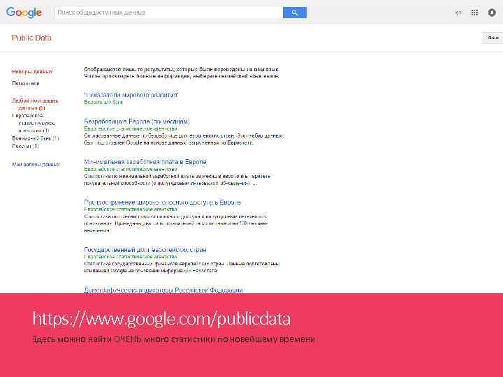Viewport: 503px width, 377px height.
Task: Click the email text near apps icon
Action: (x=458, y=13)
